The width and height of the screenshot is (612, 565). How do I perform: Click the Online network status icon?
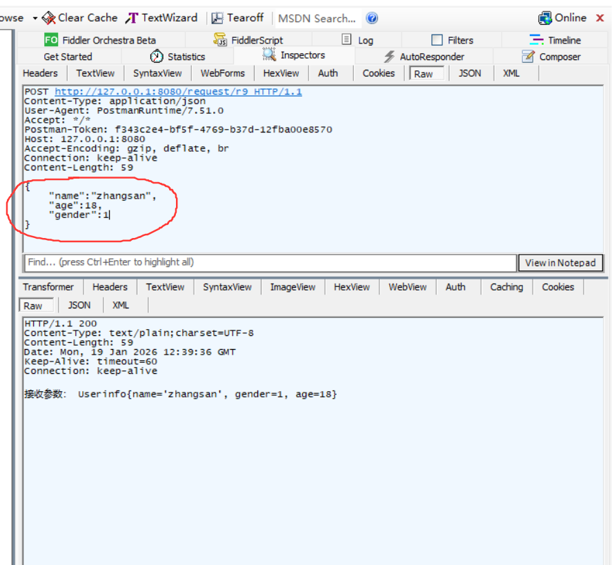click(545, 18)
